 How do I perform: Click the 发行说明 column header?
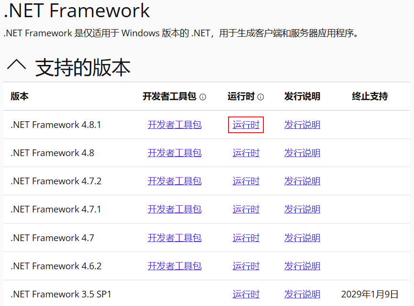(302, 96)
